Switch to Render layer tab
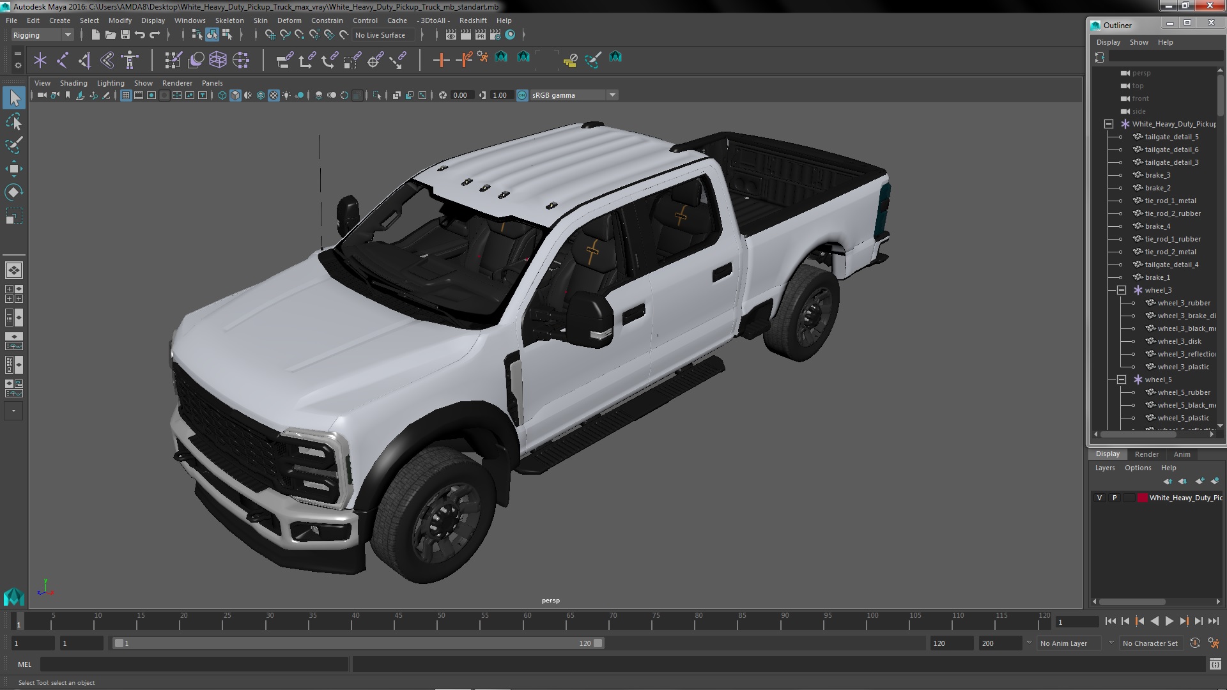Viewport: 1227px width, 690px height. [x=1146, y=454]
